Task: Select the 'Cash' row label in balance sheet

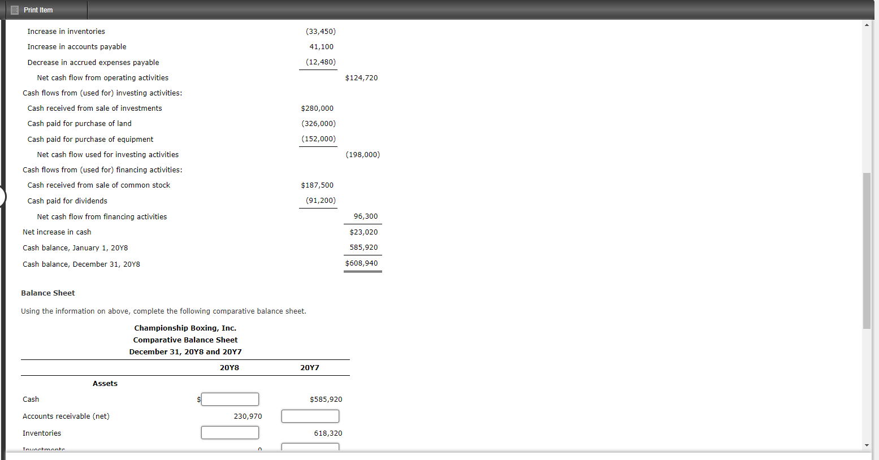Action: [31, 400]
